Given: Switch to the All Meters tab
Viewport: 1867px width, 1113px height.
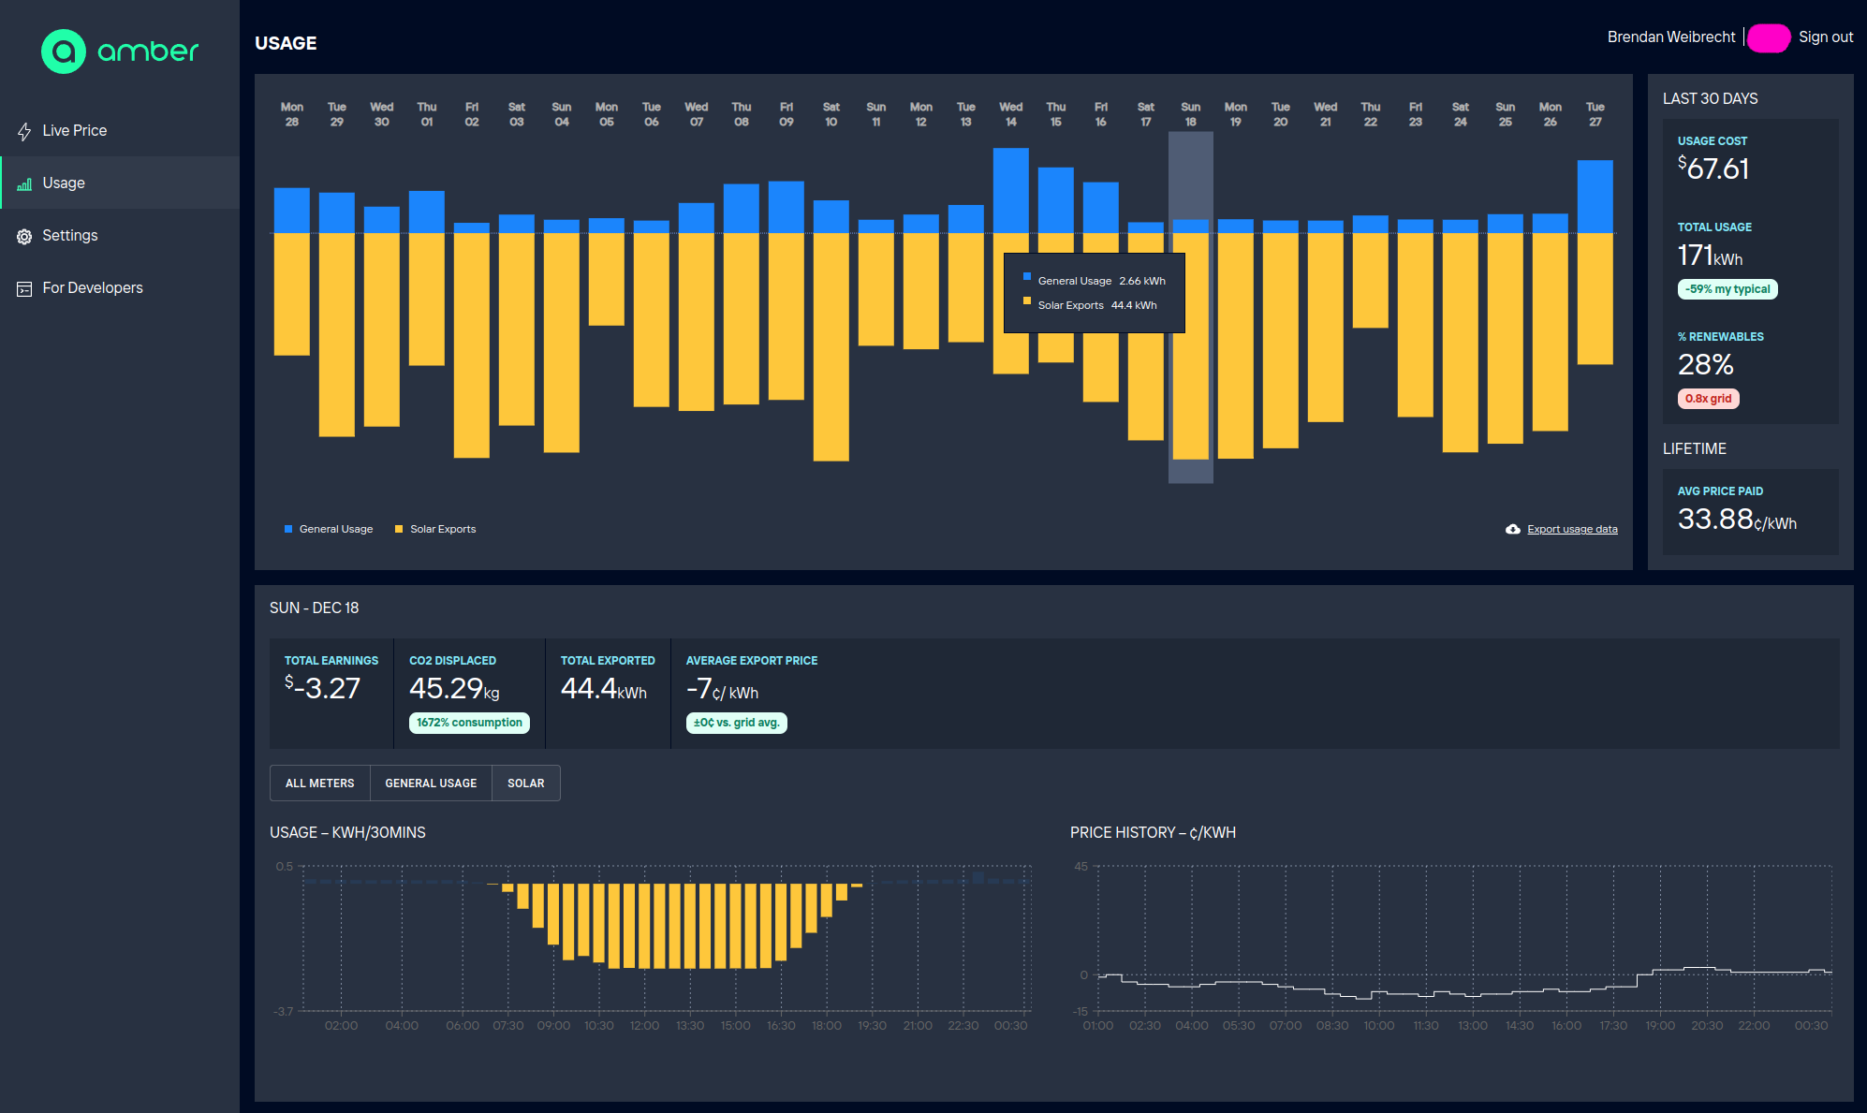Looking at the screenshot, I should coord(319,783).
